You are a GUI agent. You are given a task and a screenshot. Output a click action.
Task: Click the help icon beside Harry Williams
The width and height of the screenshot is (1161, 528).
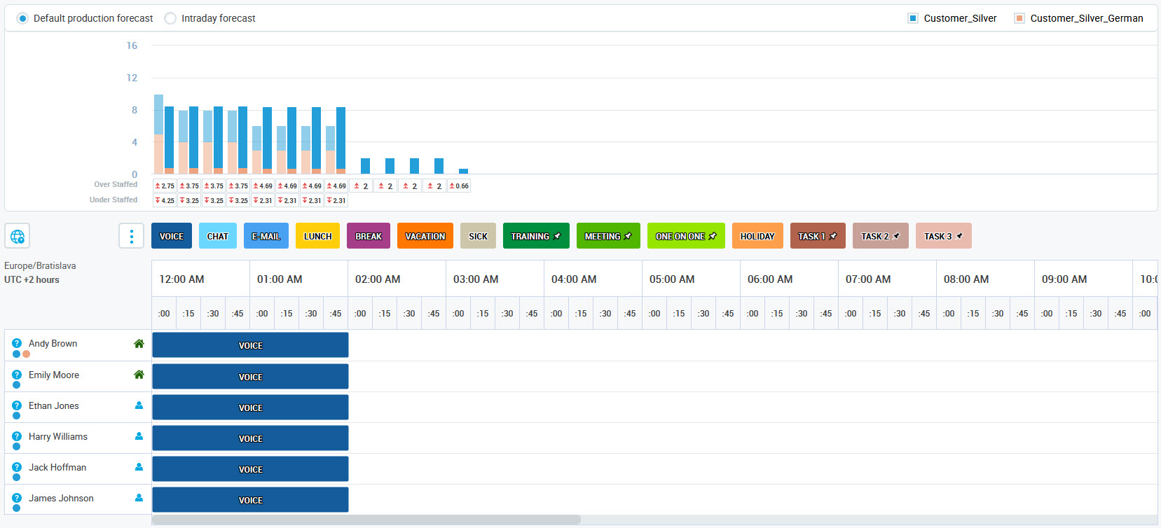click(x=17, y=436)
